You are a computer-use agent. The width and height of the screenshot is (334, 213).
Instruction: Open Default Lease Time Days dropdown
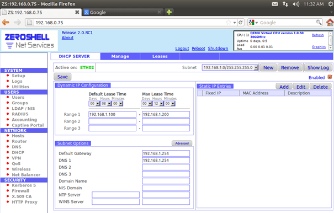94,104
